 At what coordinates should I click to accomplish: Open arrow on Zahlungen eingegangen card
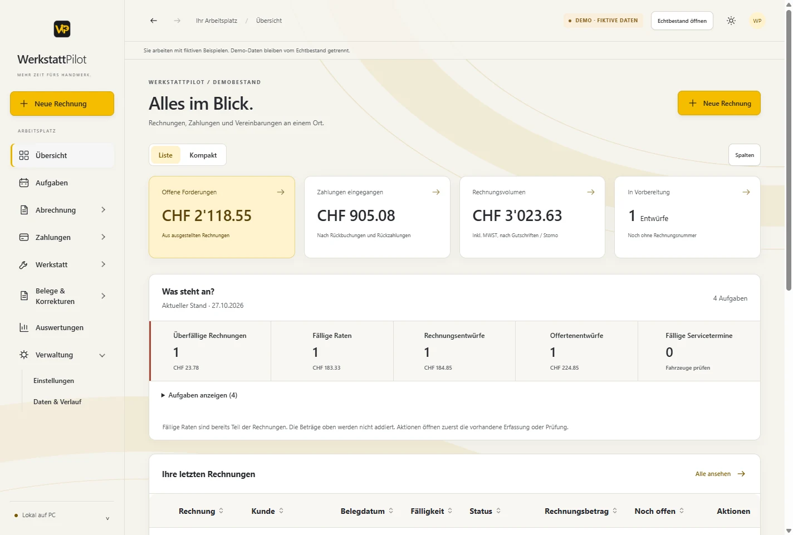coord(436,192)
